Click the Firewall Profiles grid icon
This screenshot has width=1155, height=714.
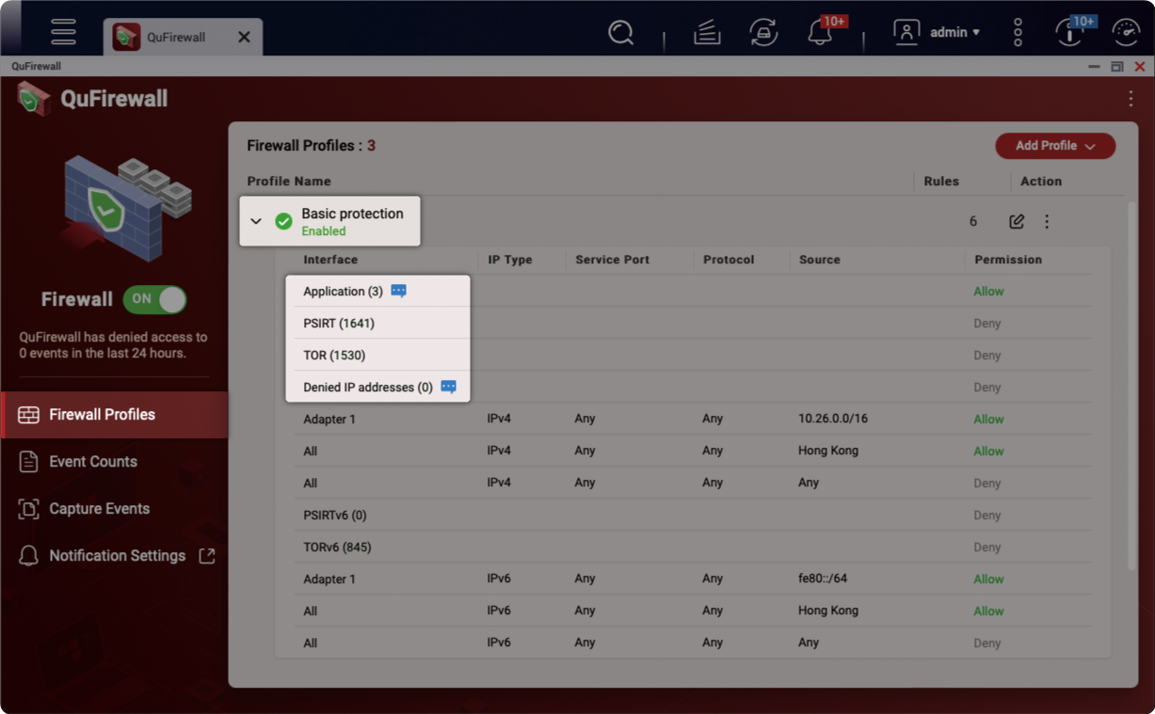point(29,415)
